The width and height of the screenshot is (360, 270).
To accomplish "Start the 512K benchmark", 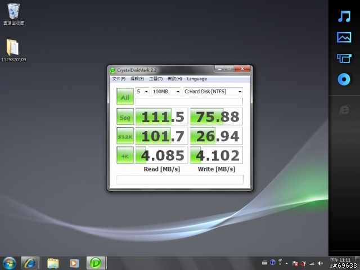I will (x=125, y=136).
